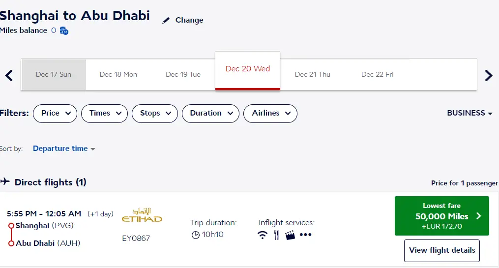Show more inflight services ellipsis
This screenshot has height=268, width=499.
(306, 235)
